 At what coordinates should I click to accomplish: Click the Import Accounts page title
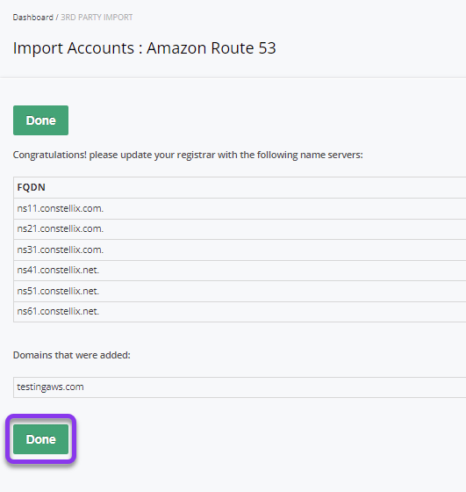click(145, 48)
